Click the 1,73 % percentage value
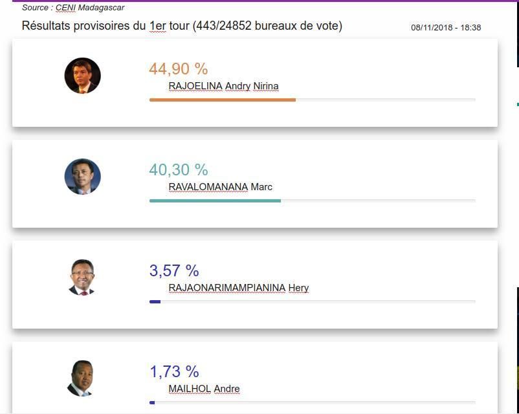This screenshot has width=519, height=414. click(x=174, y=372)
